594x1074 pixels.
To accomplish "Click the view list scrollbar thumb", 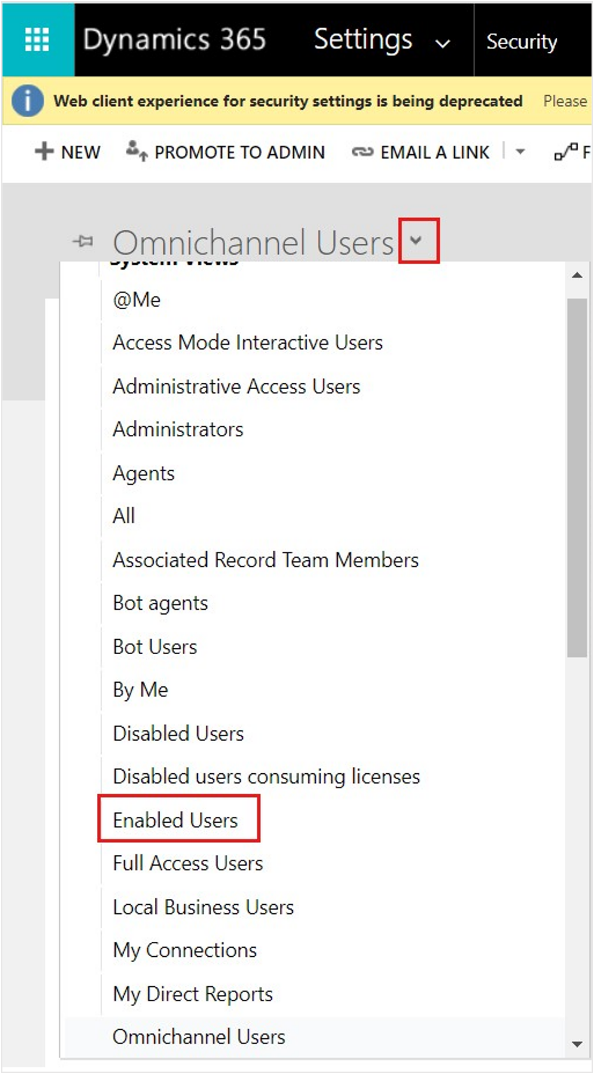I will coord(577,478).
